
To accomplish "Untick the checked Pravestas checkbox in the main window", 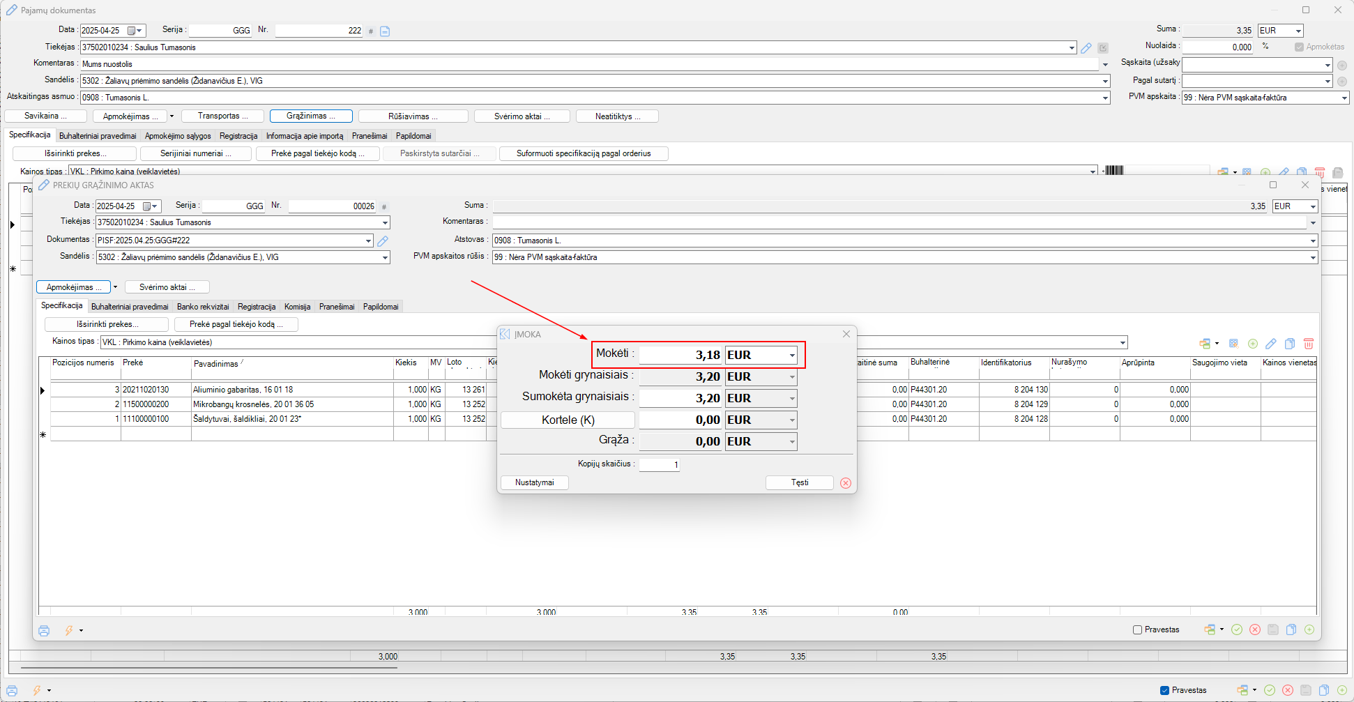I will (x=1164, y=690).
